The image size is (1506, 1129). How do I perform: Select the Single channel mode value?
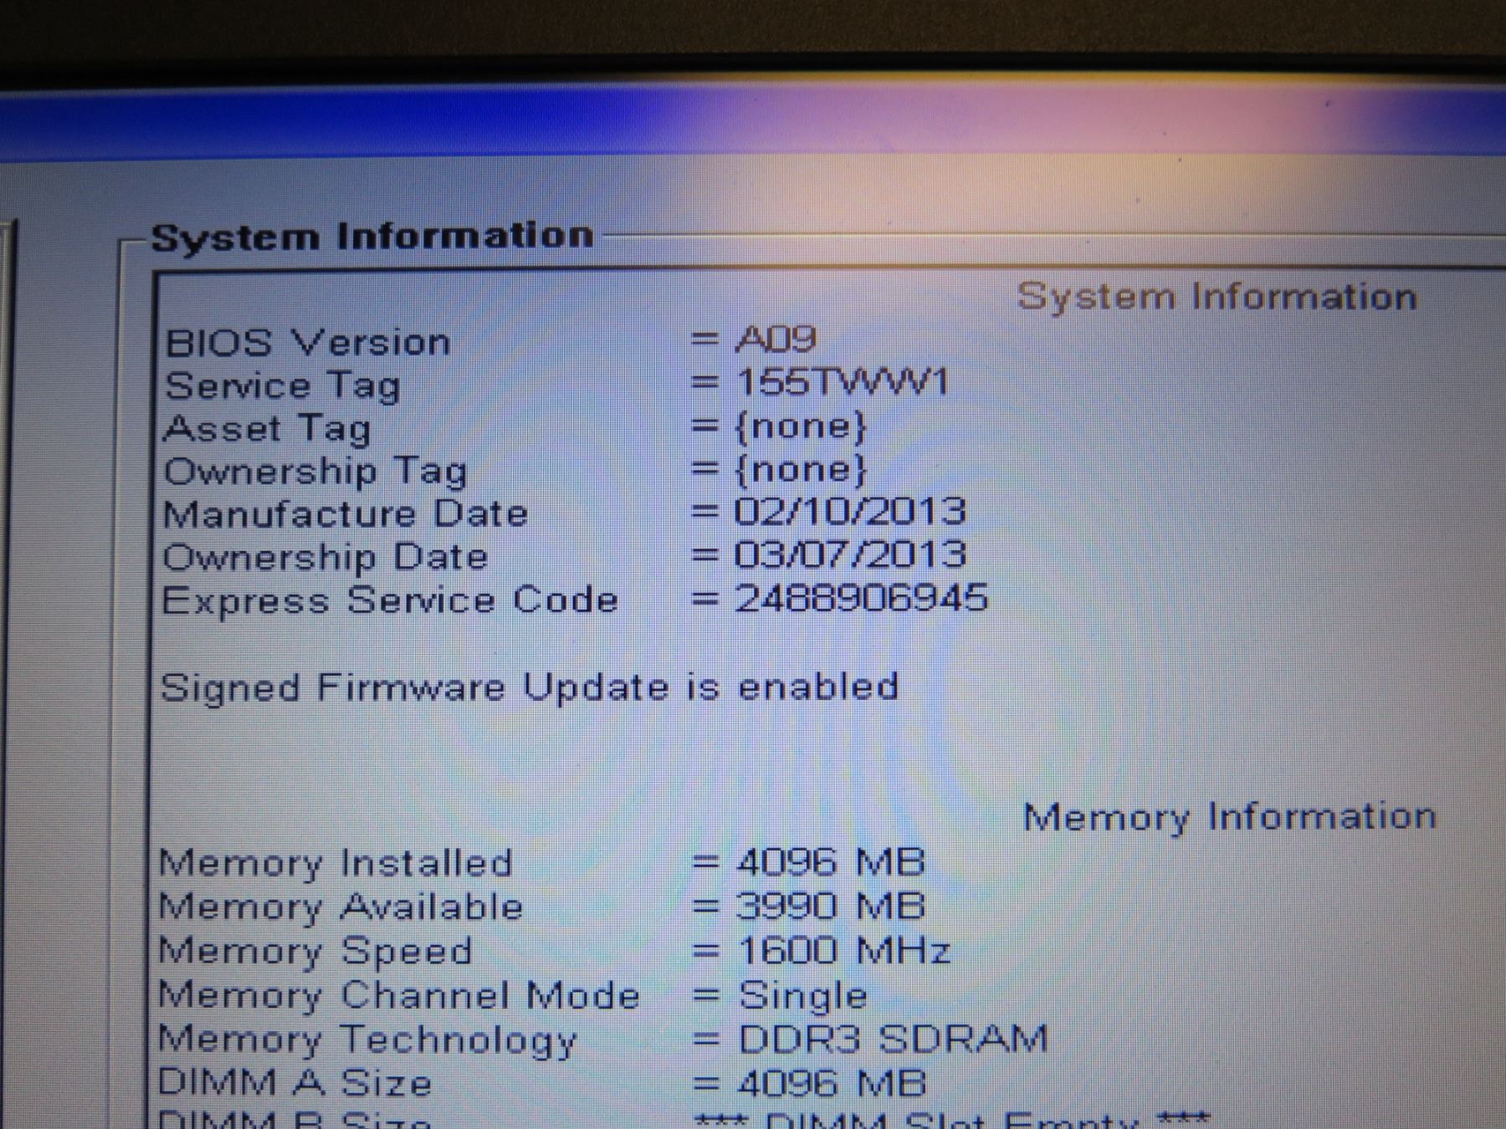click(x=802, y=995)
